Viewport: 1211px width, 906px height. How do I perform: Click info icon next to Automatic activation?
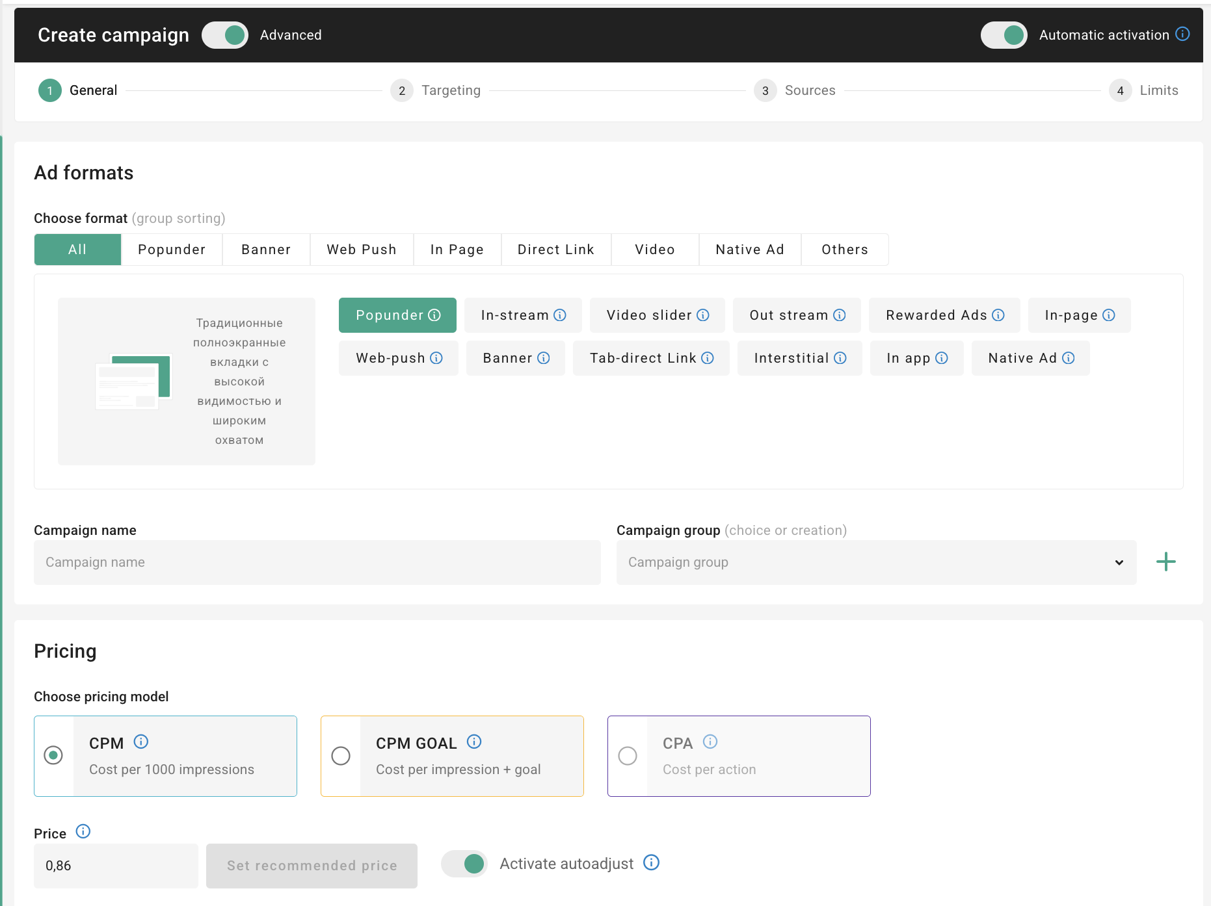coord(1182,34)
